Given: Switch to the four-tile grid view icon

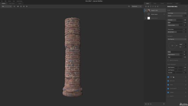Looking at the screenshot, I should 21,6.
